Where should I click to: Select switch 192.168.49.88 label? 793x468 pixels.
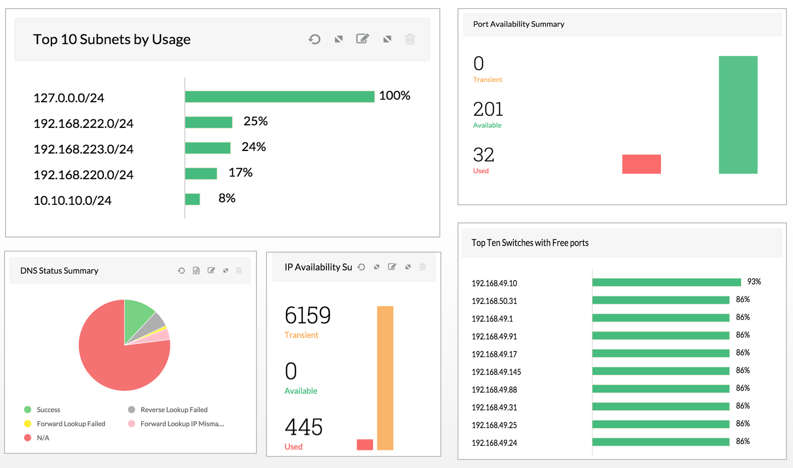pyautogui.click(x=494, y=390)
